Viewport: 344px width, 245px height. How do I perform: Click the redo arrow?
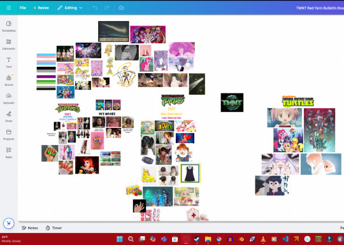(107, 8)
